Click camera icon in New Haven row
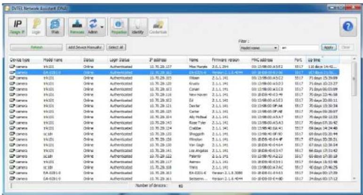Viewport: 363px width, 195px height. [12, 94]
